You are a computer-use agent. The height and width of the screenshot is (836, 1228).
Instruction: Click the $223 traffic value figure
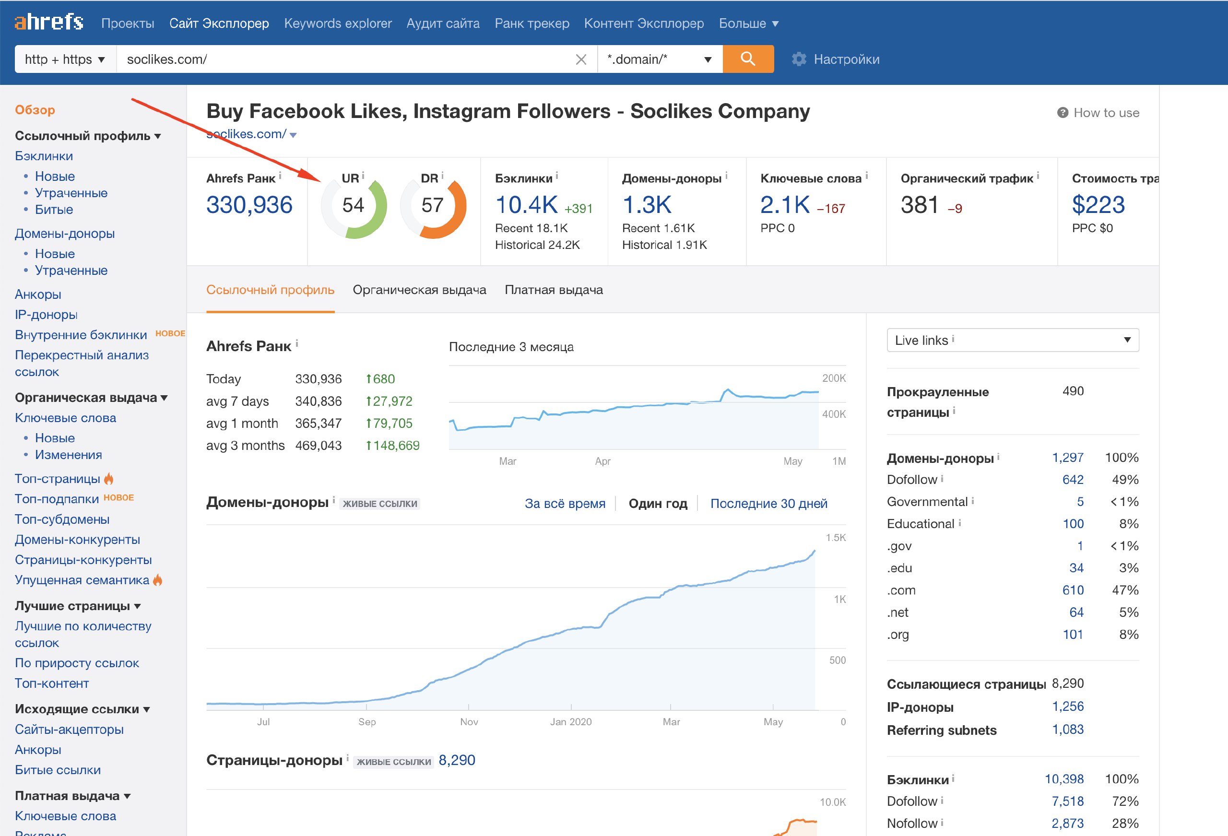[1098, 204]
